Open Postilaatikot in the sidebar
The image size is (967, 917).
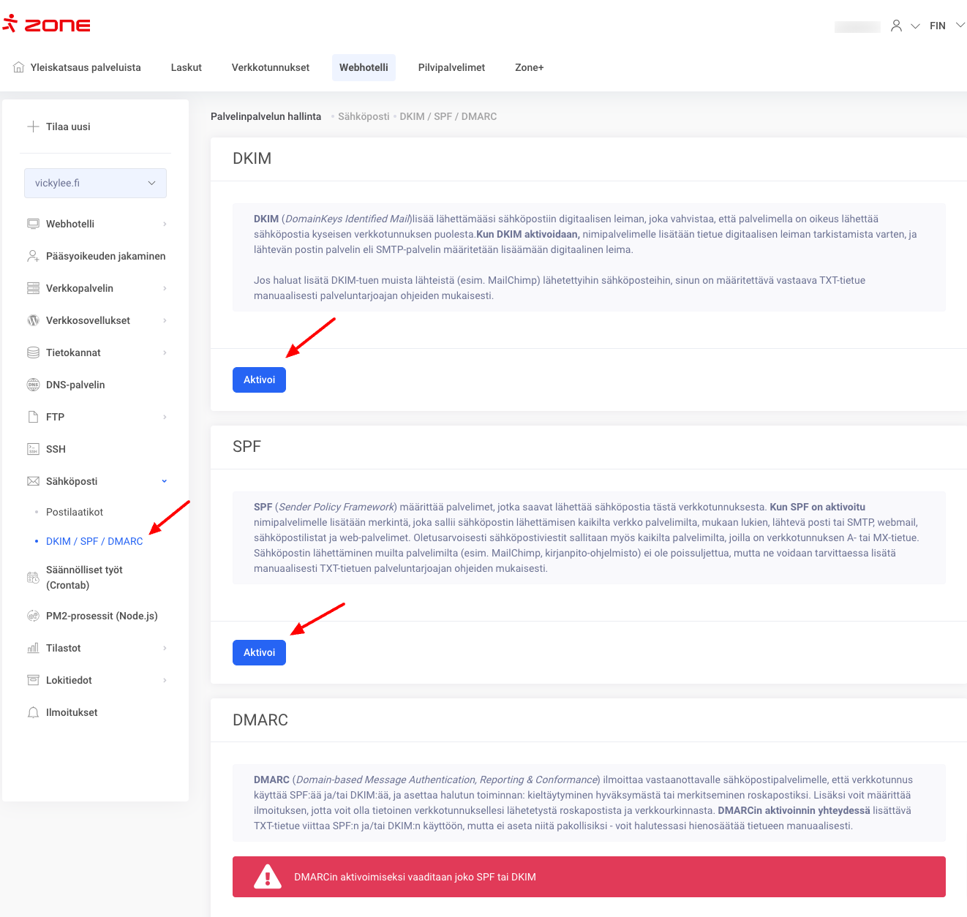pyautogui.click(x=75, y=512)
